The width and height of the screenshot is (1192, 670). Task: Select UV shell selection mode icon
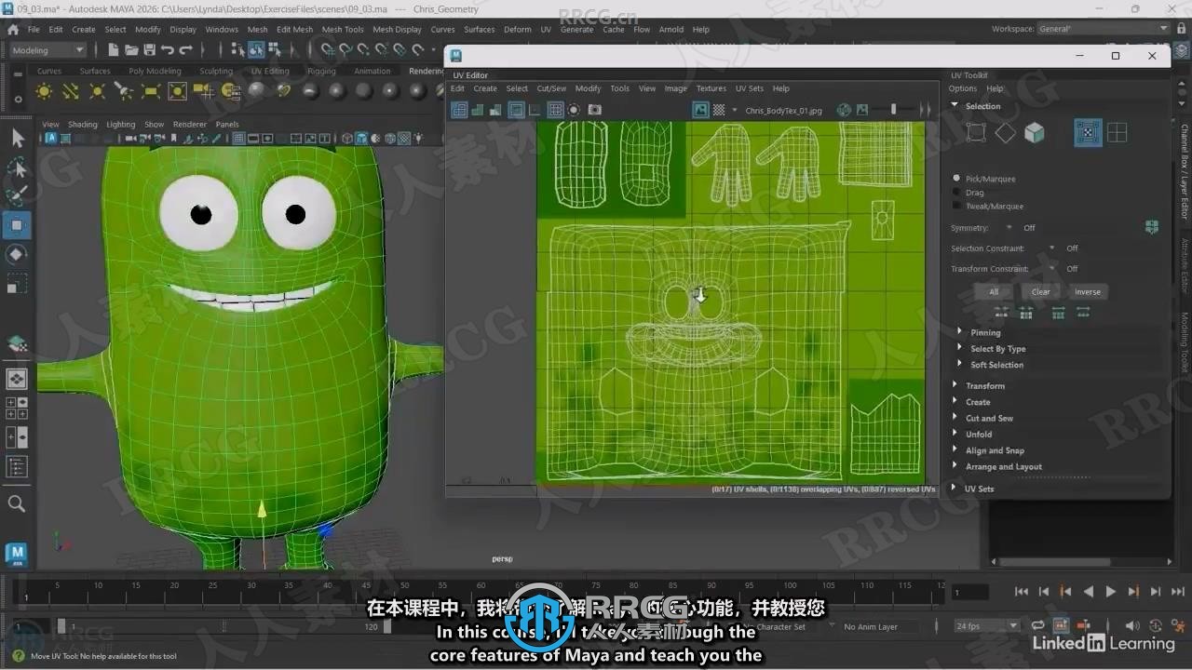pos(1117,133)
